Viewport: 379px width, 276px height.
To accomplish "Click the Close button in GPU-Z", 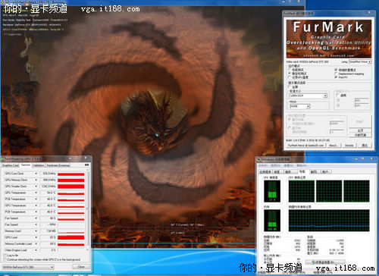I will [x=81, y=267].
